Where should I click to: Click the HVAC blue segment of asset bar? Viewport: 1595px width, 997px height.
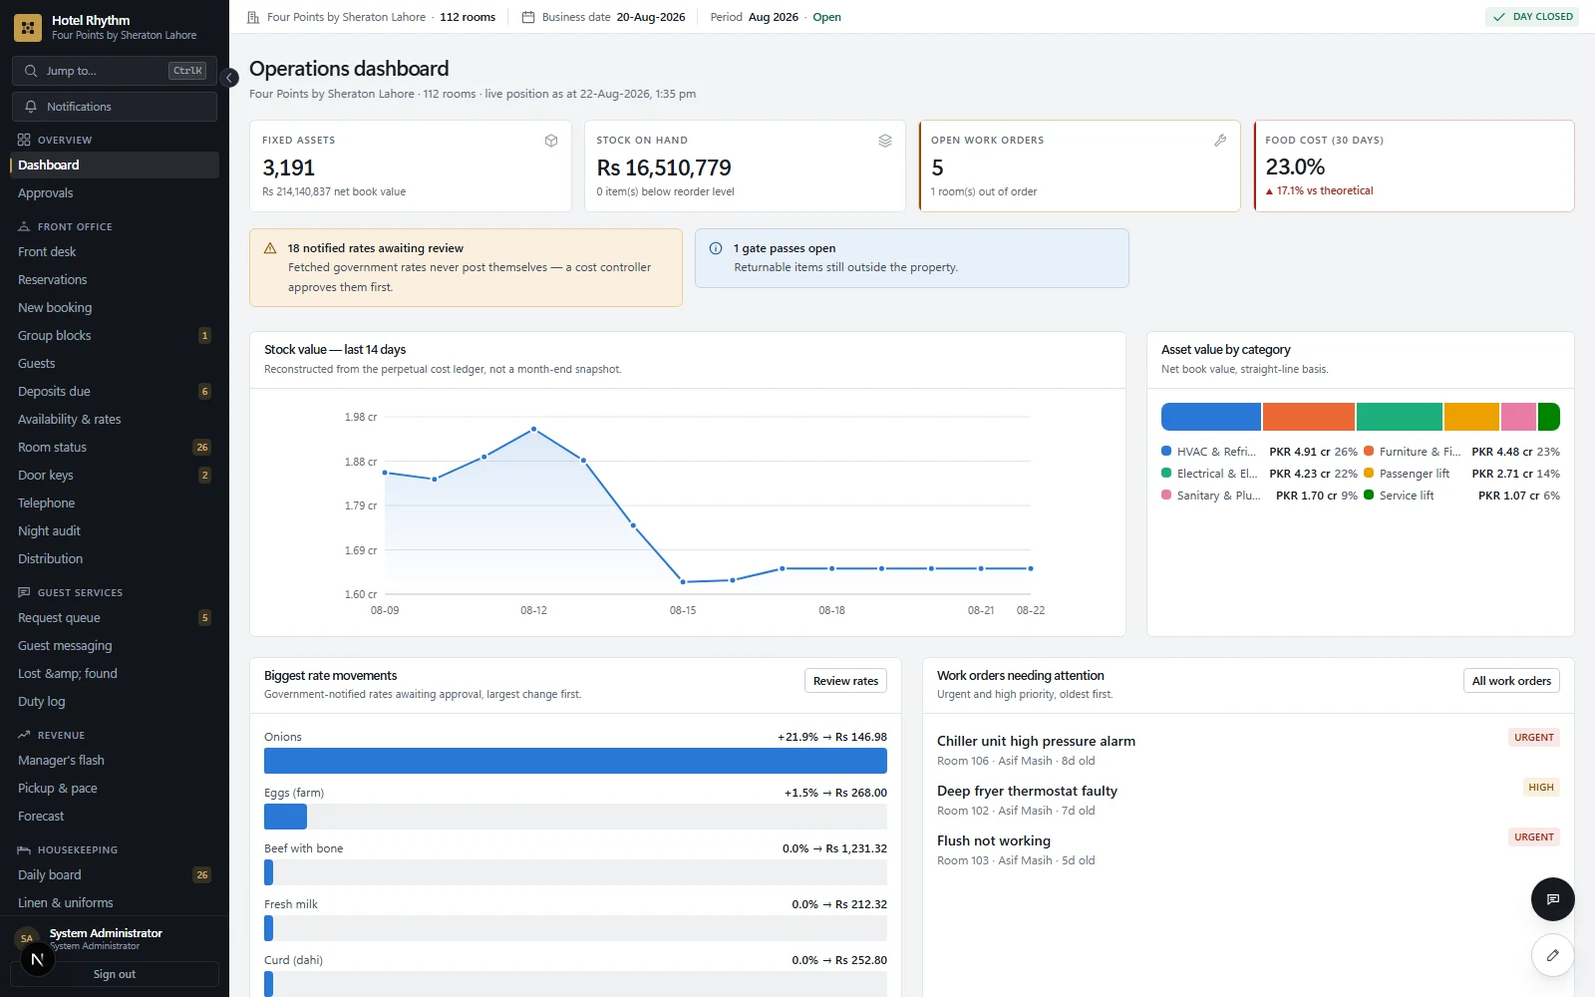1211,417
